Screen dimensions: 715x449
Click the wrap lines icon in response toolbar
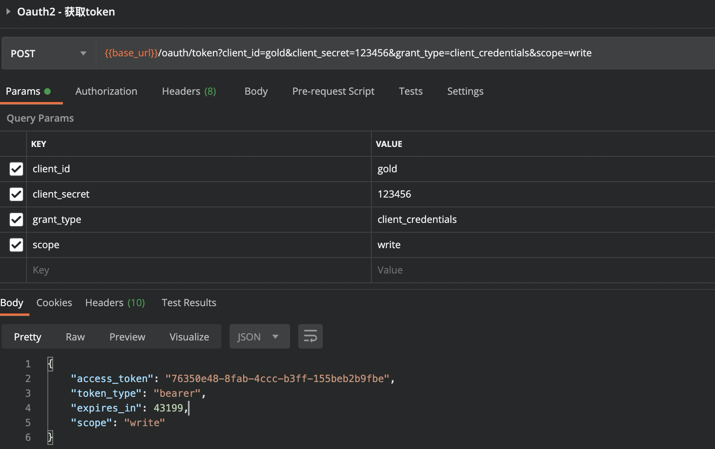[x=310, y=337]
